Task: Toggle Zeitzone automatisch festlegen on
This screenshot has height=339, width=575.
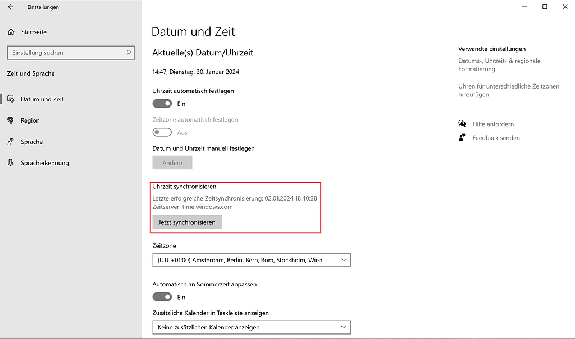Action: pos(162,132)
